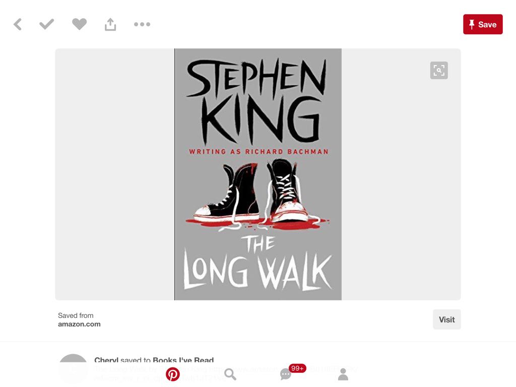Save this pin with the red Save button
This screenshot has height=387, width=516.
pos(483,24)
